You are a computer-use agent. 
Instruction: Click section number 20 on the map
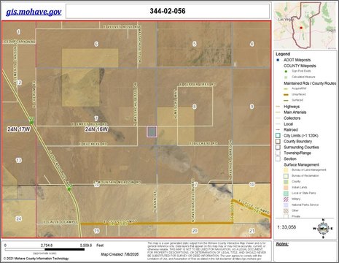195,231
